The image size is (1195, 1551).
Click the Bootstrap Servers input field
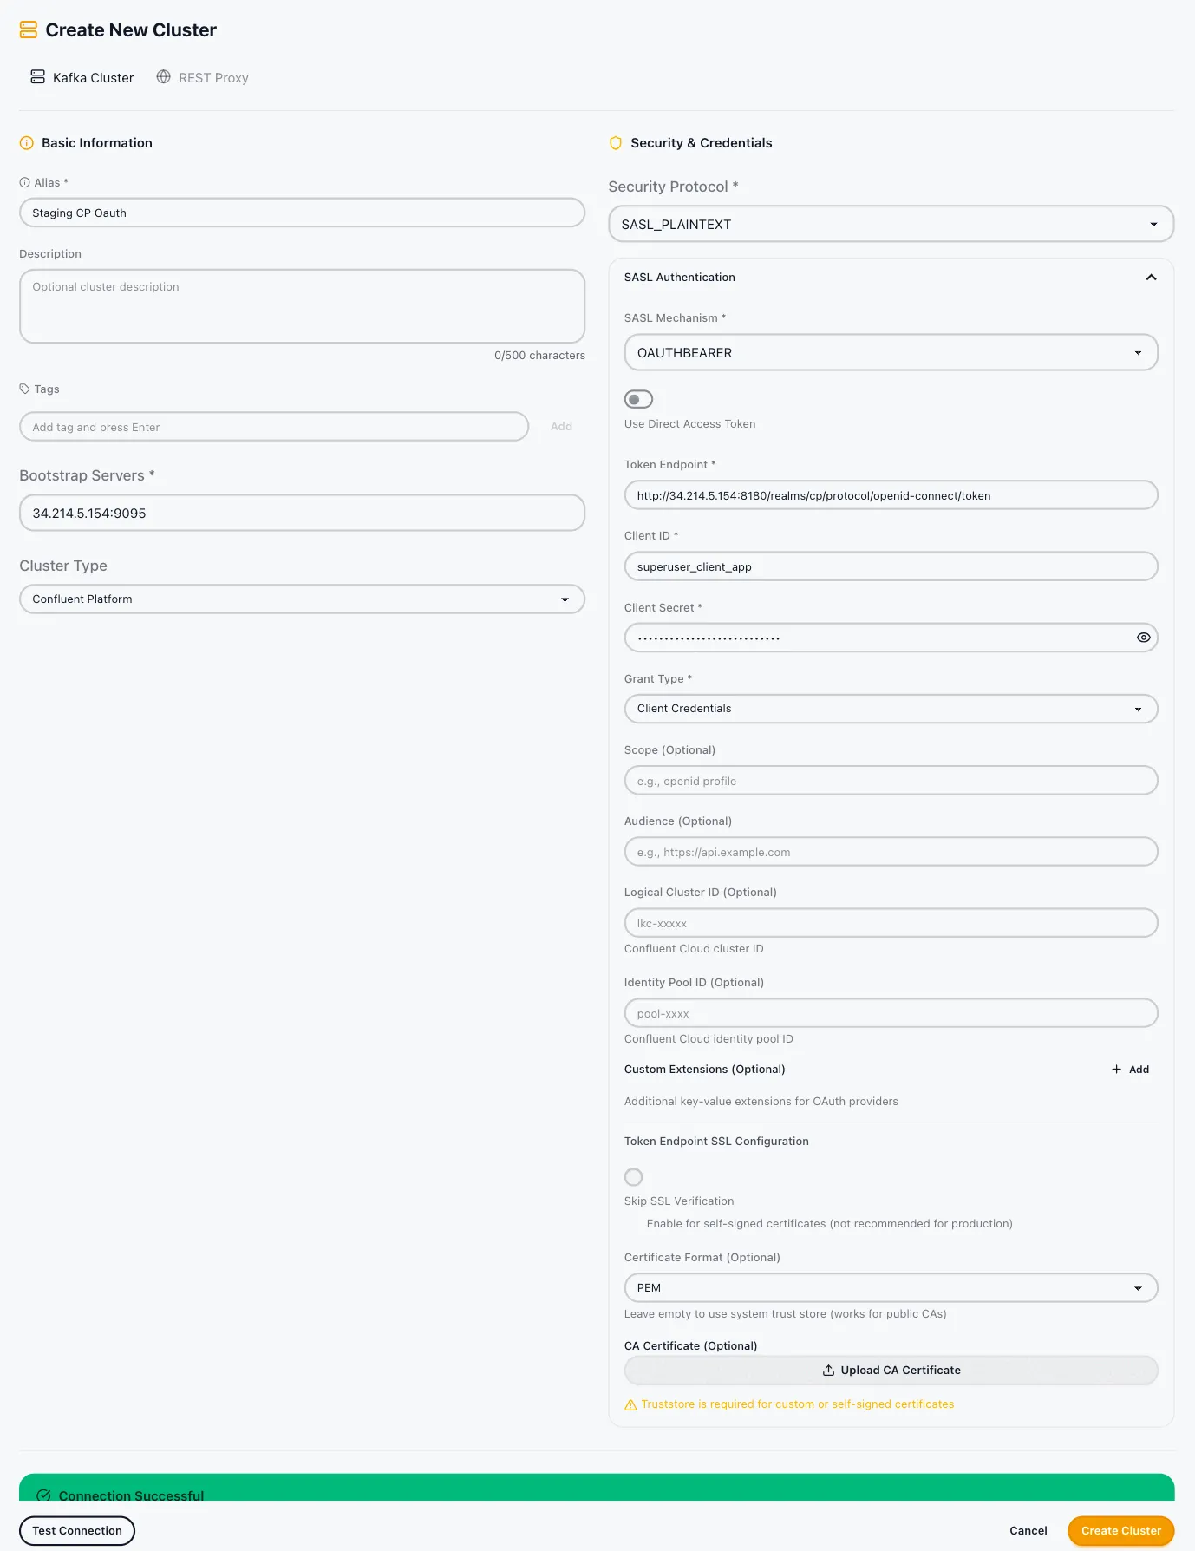302,514
